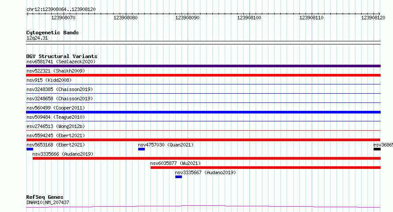Viewport: 393px width, 212px height.
Task: Select variant label nsv5653168 (Ebert2021)
Action: (x=56, y=145)
